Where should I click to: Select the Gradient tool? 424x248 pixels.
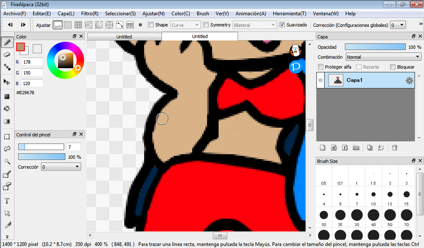7,121
